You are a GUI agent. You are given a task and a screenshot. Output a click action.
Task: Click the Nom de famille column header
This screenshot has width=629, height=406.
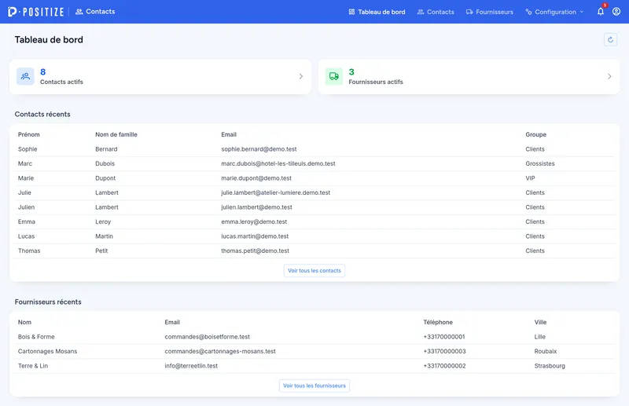click(x=116, y=134)
